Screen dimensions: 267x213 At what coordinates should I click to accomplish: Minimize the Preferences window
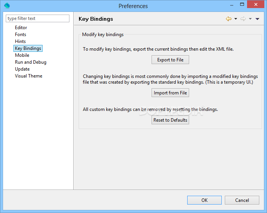click(232, 5)
